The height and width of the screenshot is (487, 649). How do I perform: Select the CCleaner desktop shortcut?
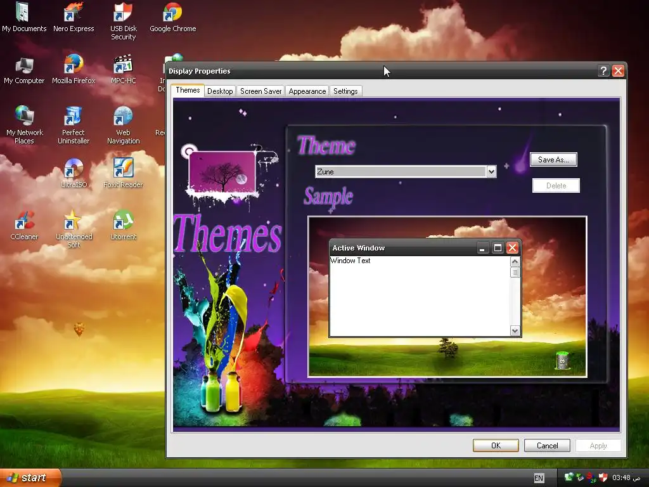tap(24, 225)
